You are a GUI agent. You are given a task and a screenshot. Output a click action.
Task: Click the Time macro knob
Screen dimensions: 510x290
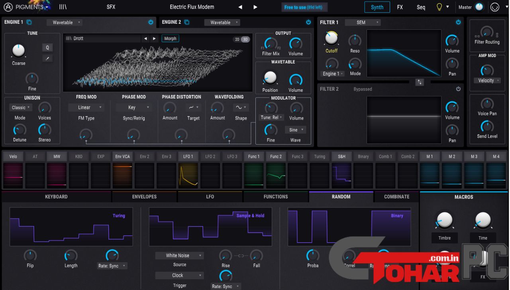click(x=483, y=219)
